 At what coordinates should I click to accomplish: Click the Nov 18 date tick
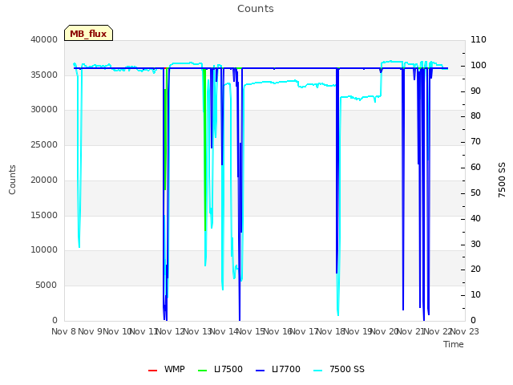pos(331,332)
